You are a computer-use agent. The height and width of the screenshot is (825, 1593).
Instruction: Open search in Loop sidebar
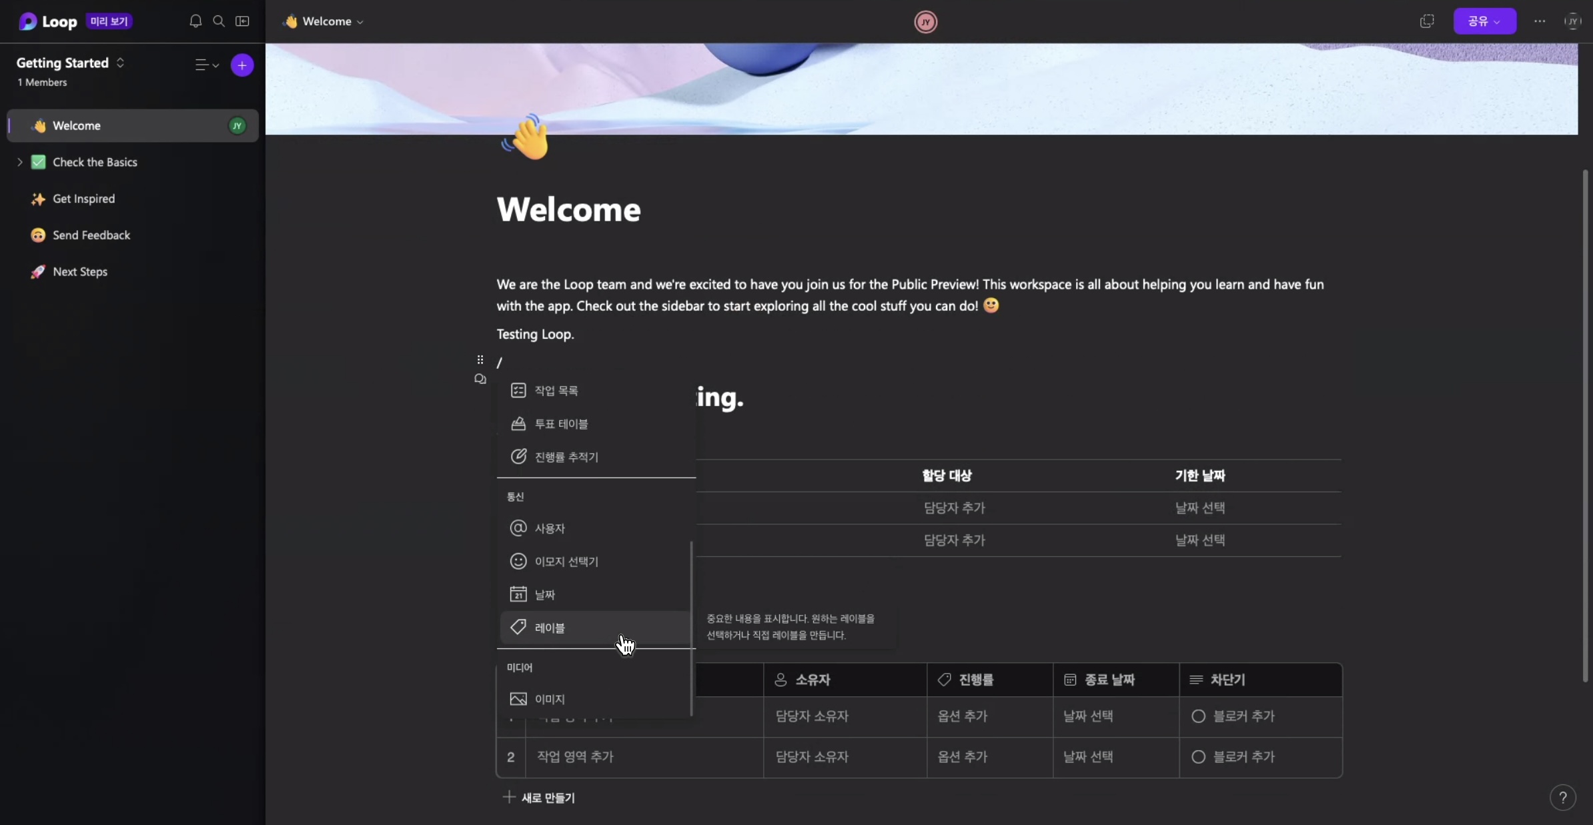tap(219, 21)
